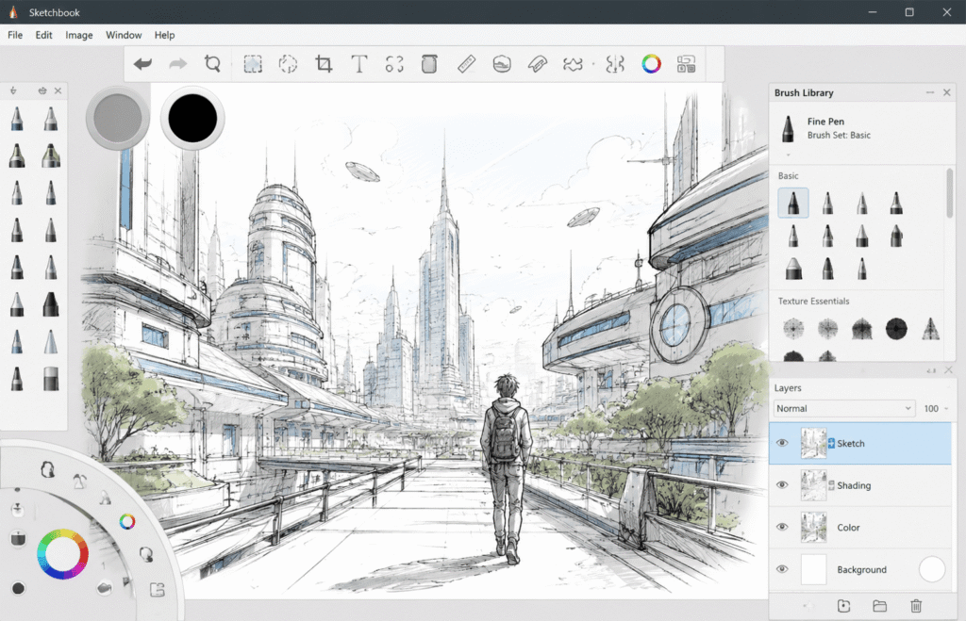This screenshot has width=966, height=621.
Task: Select the last brush in the left brush palette
Action: 51,379
